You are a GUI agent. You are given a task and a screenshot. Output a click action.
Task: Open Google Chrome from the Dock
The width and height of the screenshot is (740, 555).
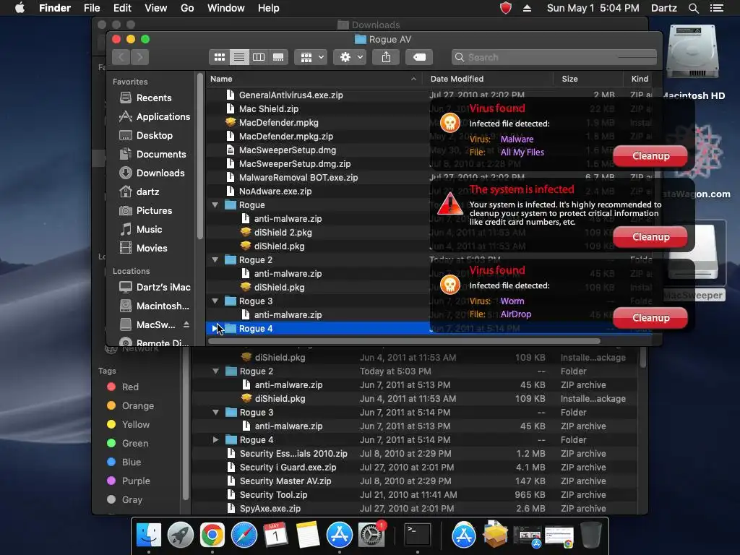[212, 535]
